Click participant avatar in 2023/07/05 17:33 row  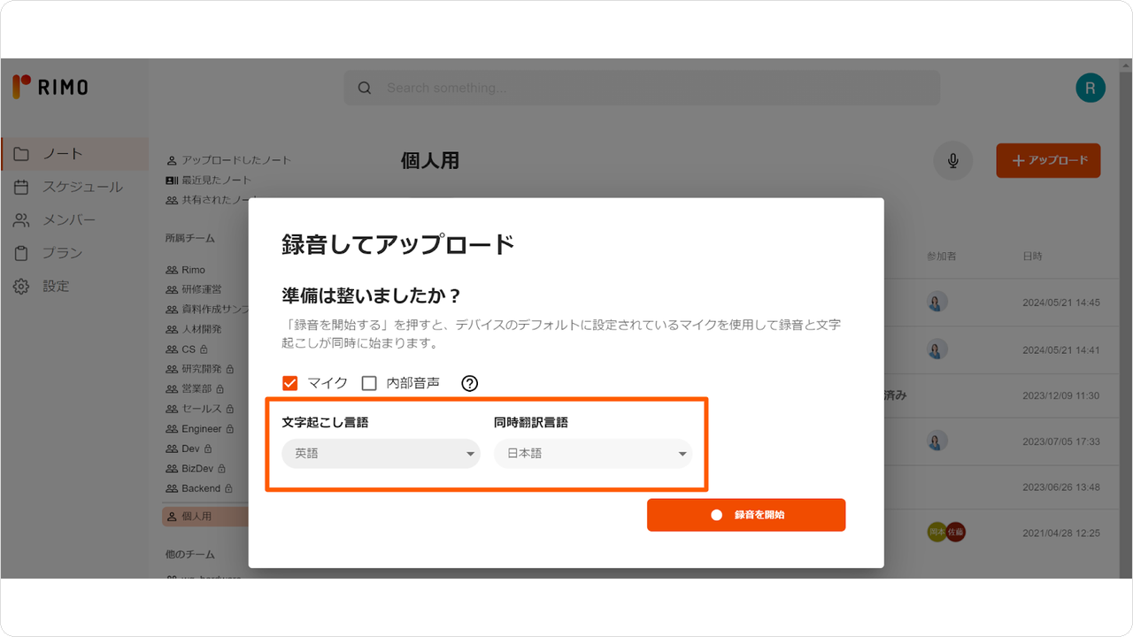pos(937,441)
